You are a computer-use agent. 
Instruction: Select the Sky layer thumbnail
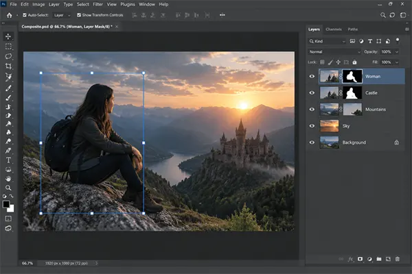[329, 126]
